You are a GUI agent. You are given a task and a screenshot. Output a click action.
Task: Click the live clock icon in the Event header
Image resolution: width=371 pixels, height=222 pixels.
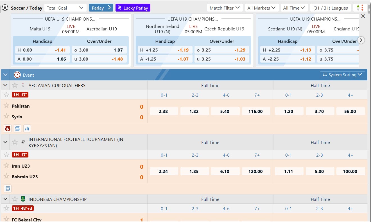tap(17, 75)
